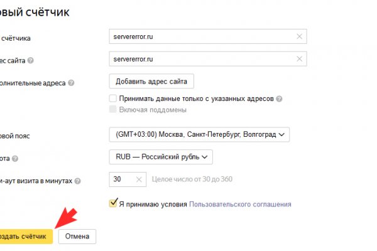The width and height of the screenshot is (377, 251).
Task: Open help icon next to 'Адрес сайта'
Action: [31, 61]
